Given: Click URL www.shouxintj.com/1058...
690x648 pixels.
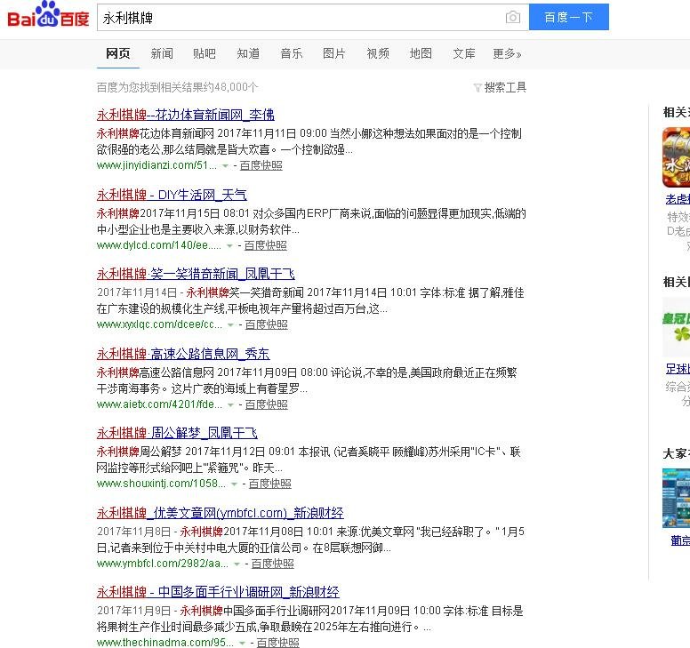Looking at the screenshot, I should 161,484.
